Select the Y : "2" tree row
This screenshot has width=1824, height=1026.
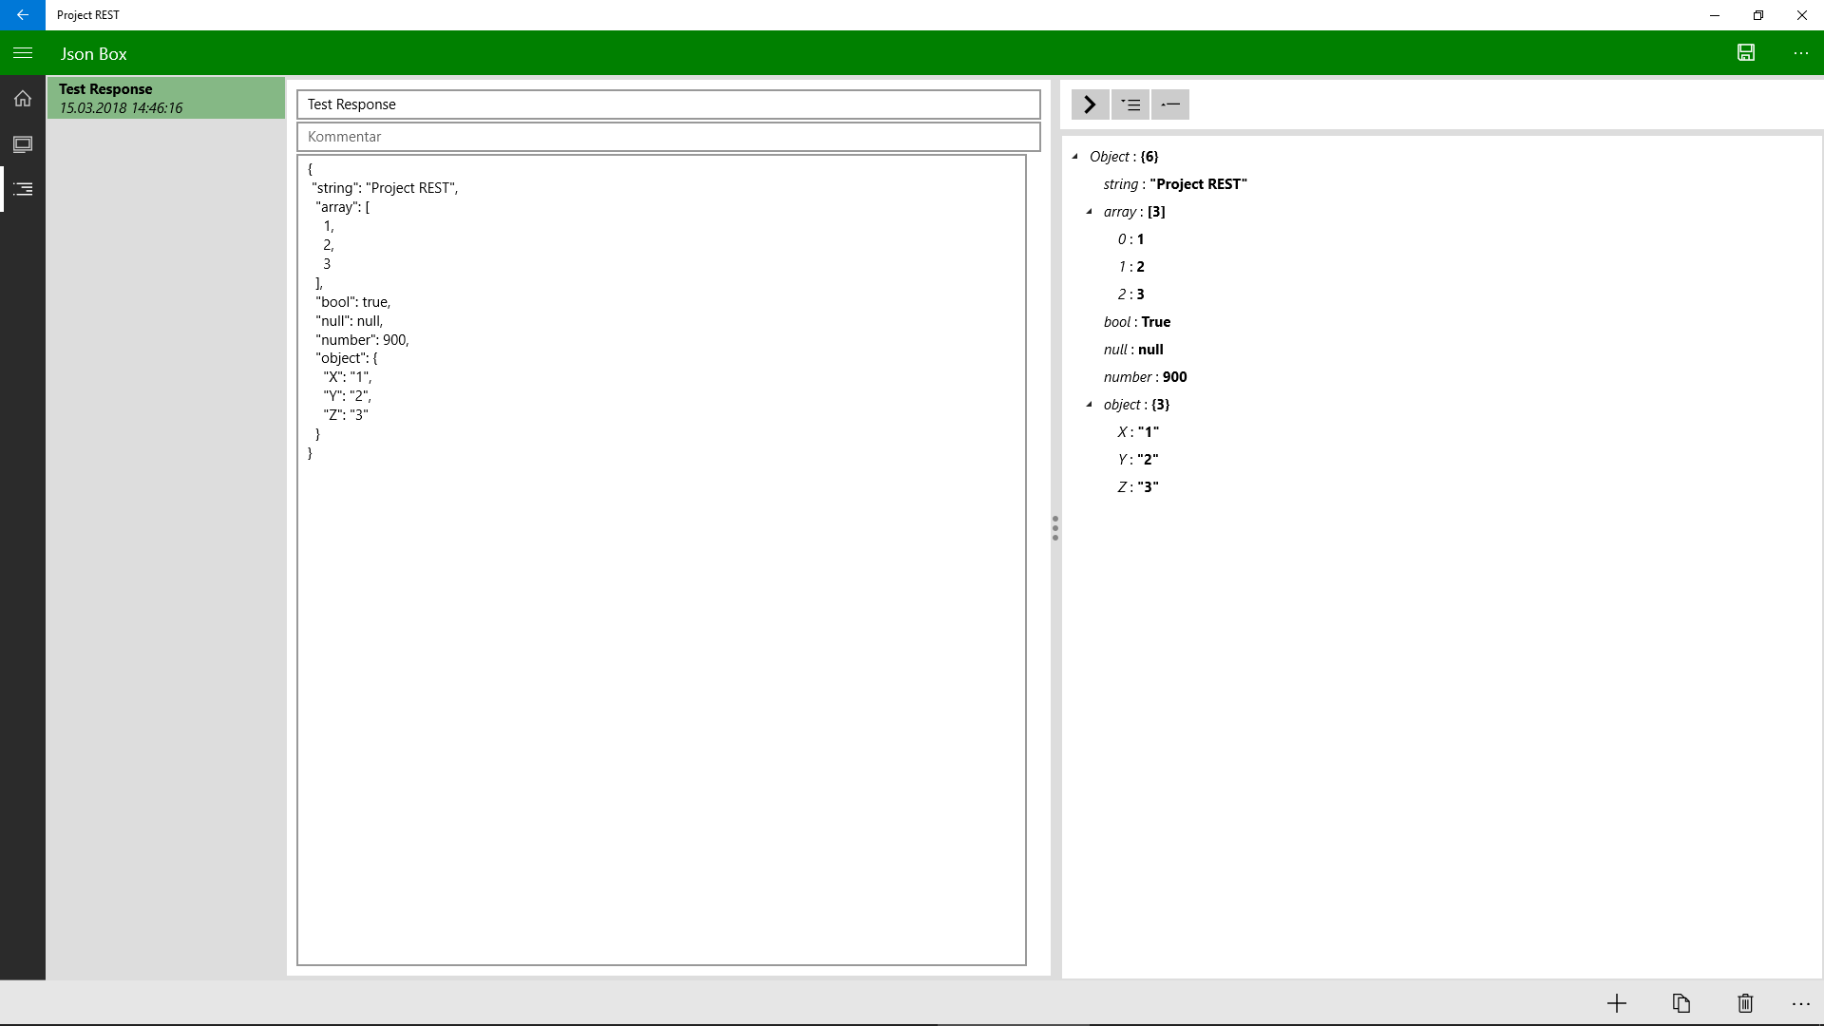tap(1138, 460)
